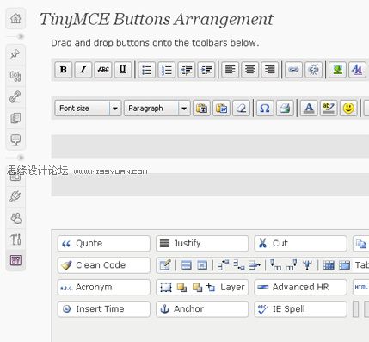This screenshot has height=342, width=369.
Task: Click the second empty toolbar row
Action: click(210, 184)
